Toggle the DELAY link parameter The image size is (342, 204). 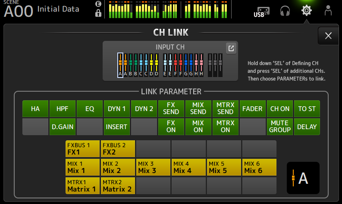tap(307, 127)
